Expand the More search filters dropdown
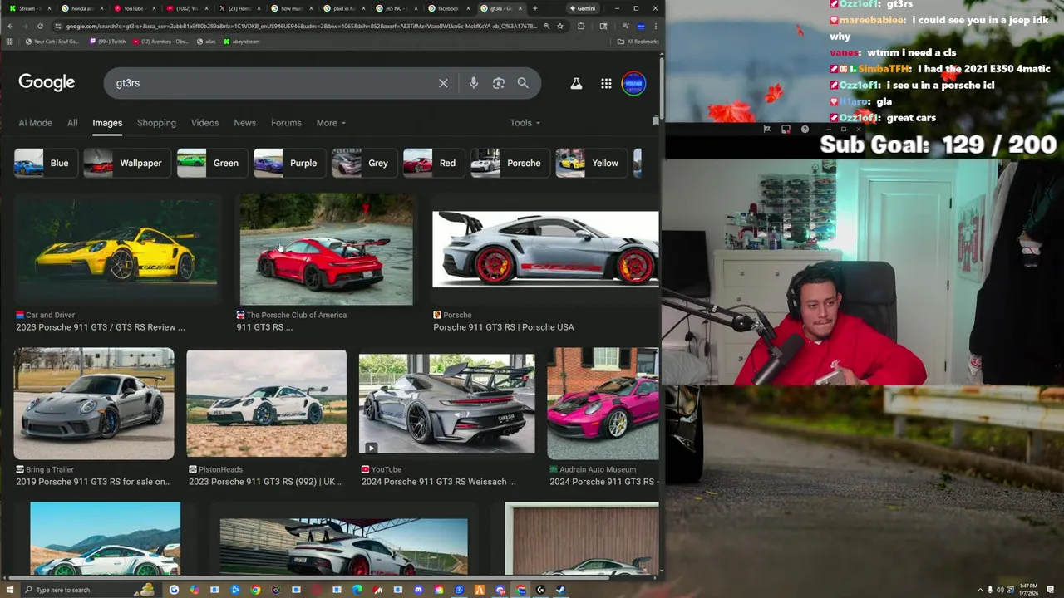Viewport: 1064px width, 598px height. 331,123
